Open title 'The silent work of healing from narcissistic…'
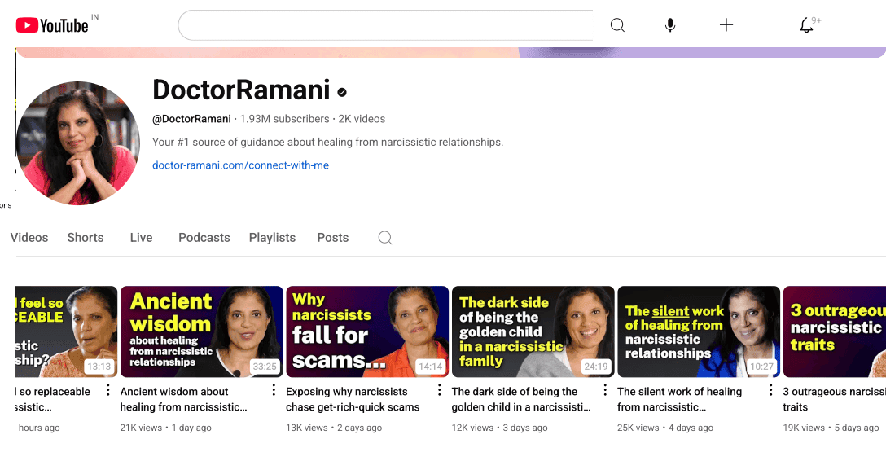This screenshot has height=461, width=886. pos(680,399)
